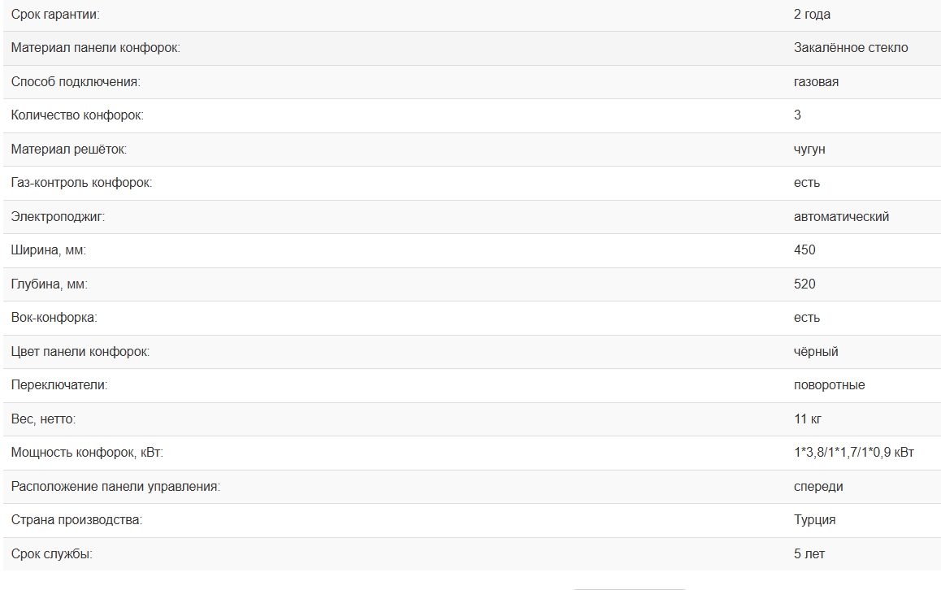Select the depth value 520

point(804,284)
